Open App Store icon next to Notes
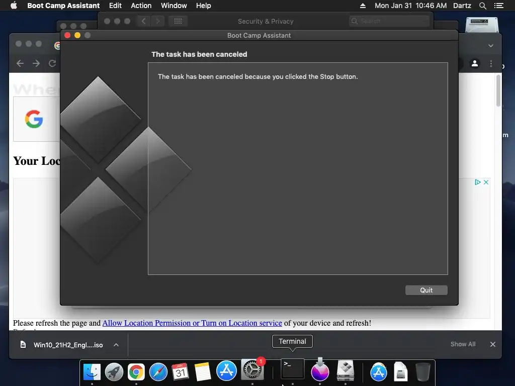Image resolution: width=515 pixels, height=386 pixels. [226, 371]
